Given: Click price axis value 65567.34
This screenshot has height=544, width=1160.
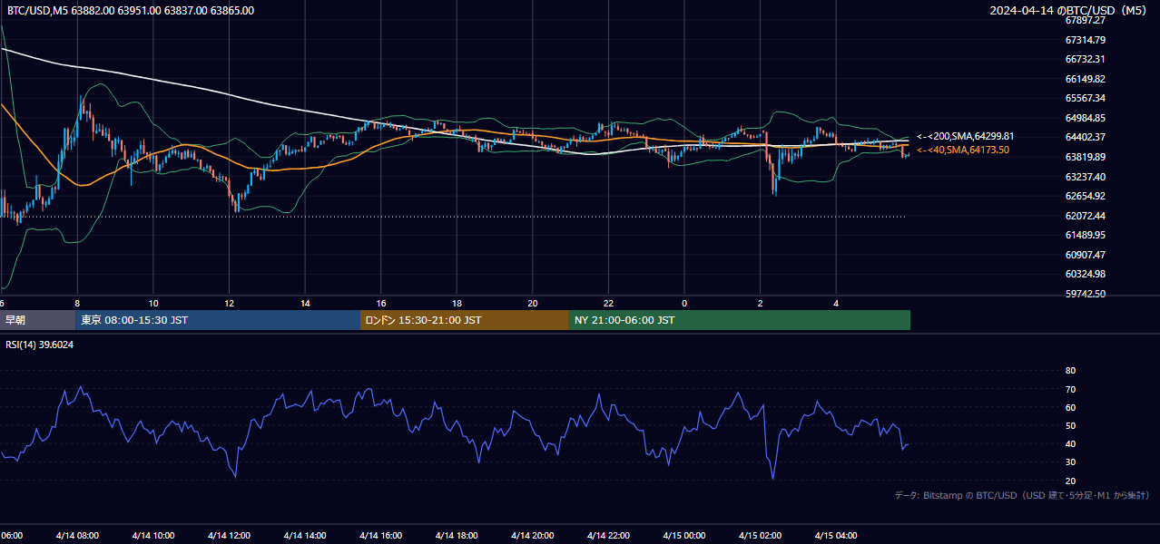Looking at the screenshot, I should tap(1085, 98).
